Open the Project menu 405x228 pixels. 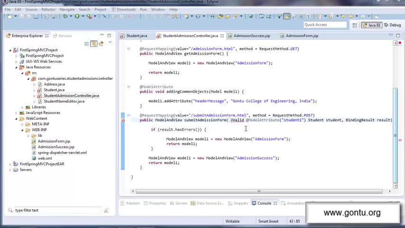tap(100, 9)
